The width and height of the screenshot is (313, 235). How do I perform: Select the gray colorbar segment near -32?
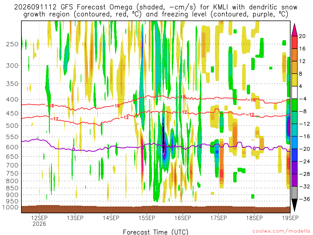coord(294,193)
